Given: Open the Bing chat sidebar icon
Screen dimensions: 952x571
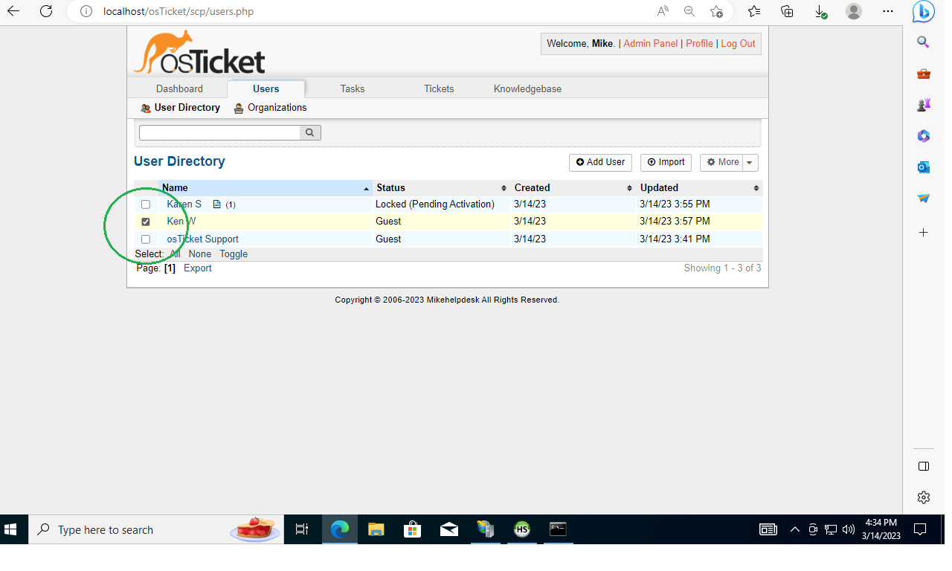Looking at the screenshot, I should tap(924, 11).
